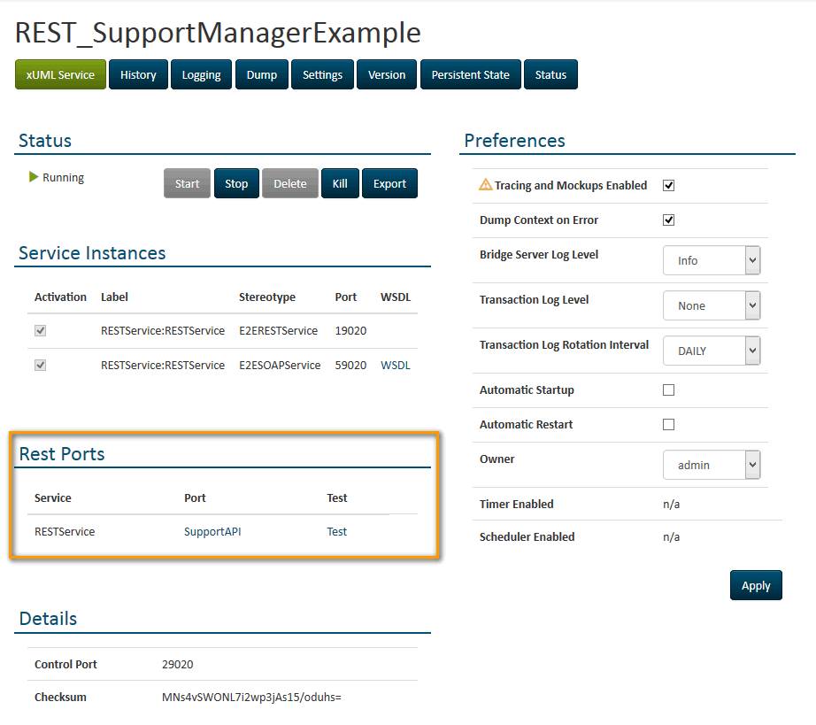
Task: Uncheck Tracing and Mockups Enabled checkbox
Action: [x=669, y=186]
